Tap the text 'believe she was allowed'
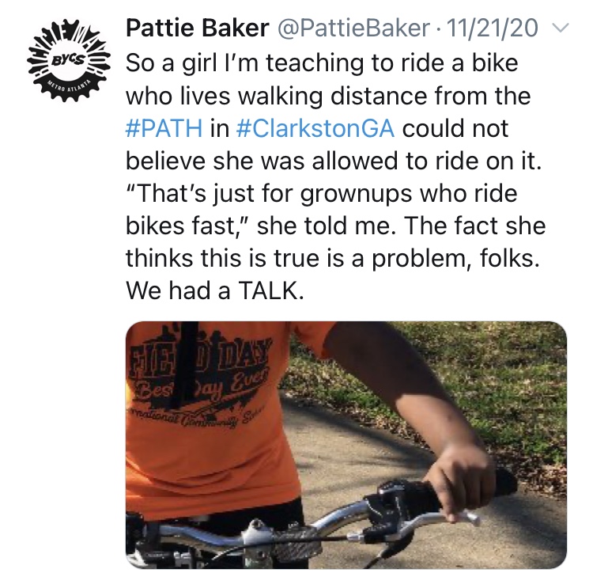 tap(251, 162)
